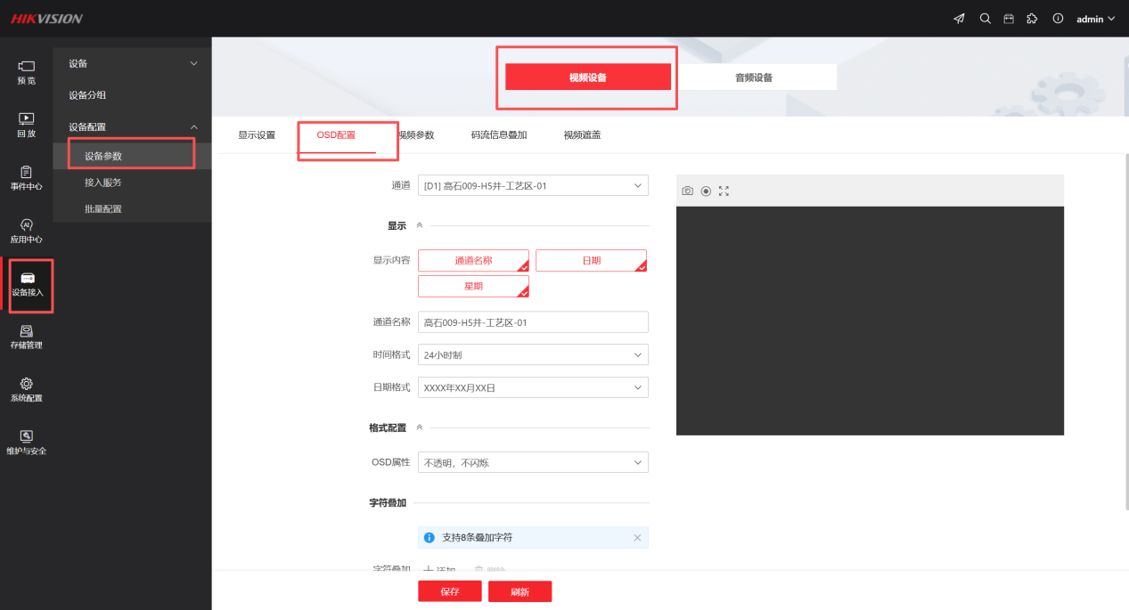Click the 保存 save button

click(450, 591)
